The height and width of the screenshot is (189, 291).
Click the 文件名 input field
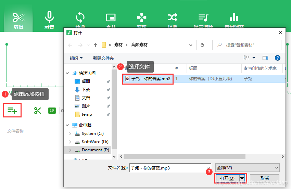170,168
